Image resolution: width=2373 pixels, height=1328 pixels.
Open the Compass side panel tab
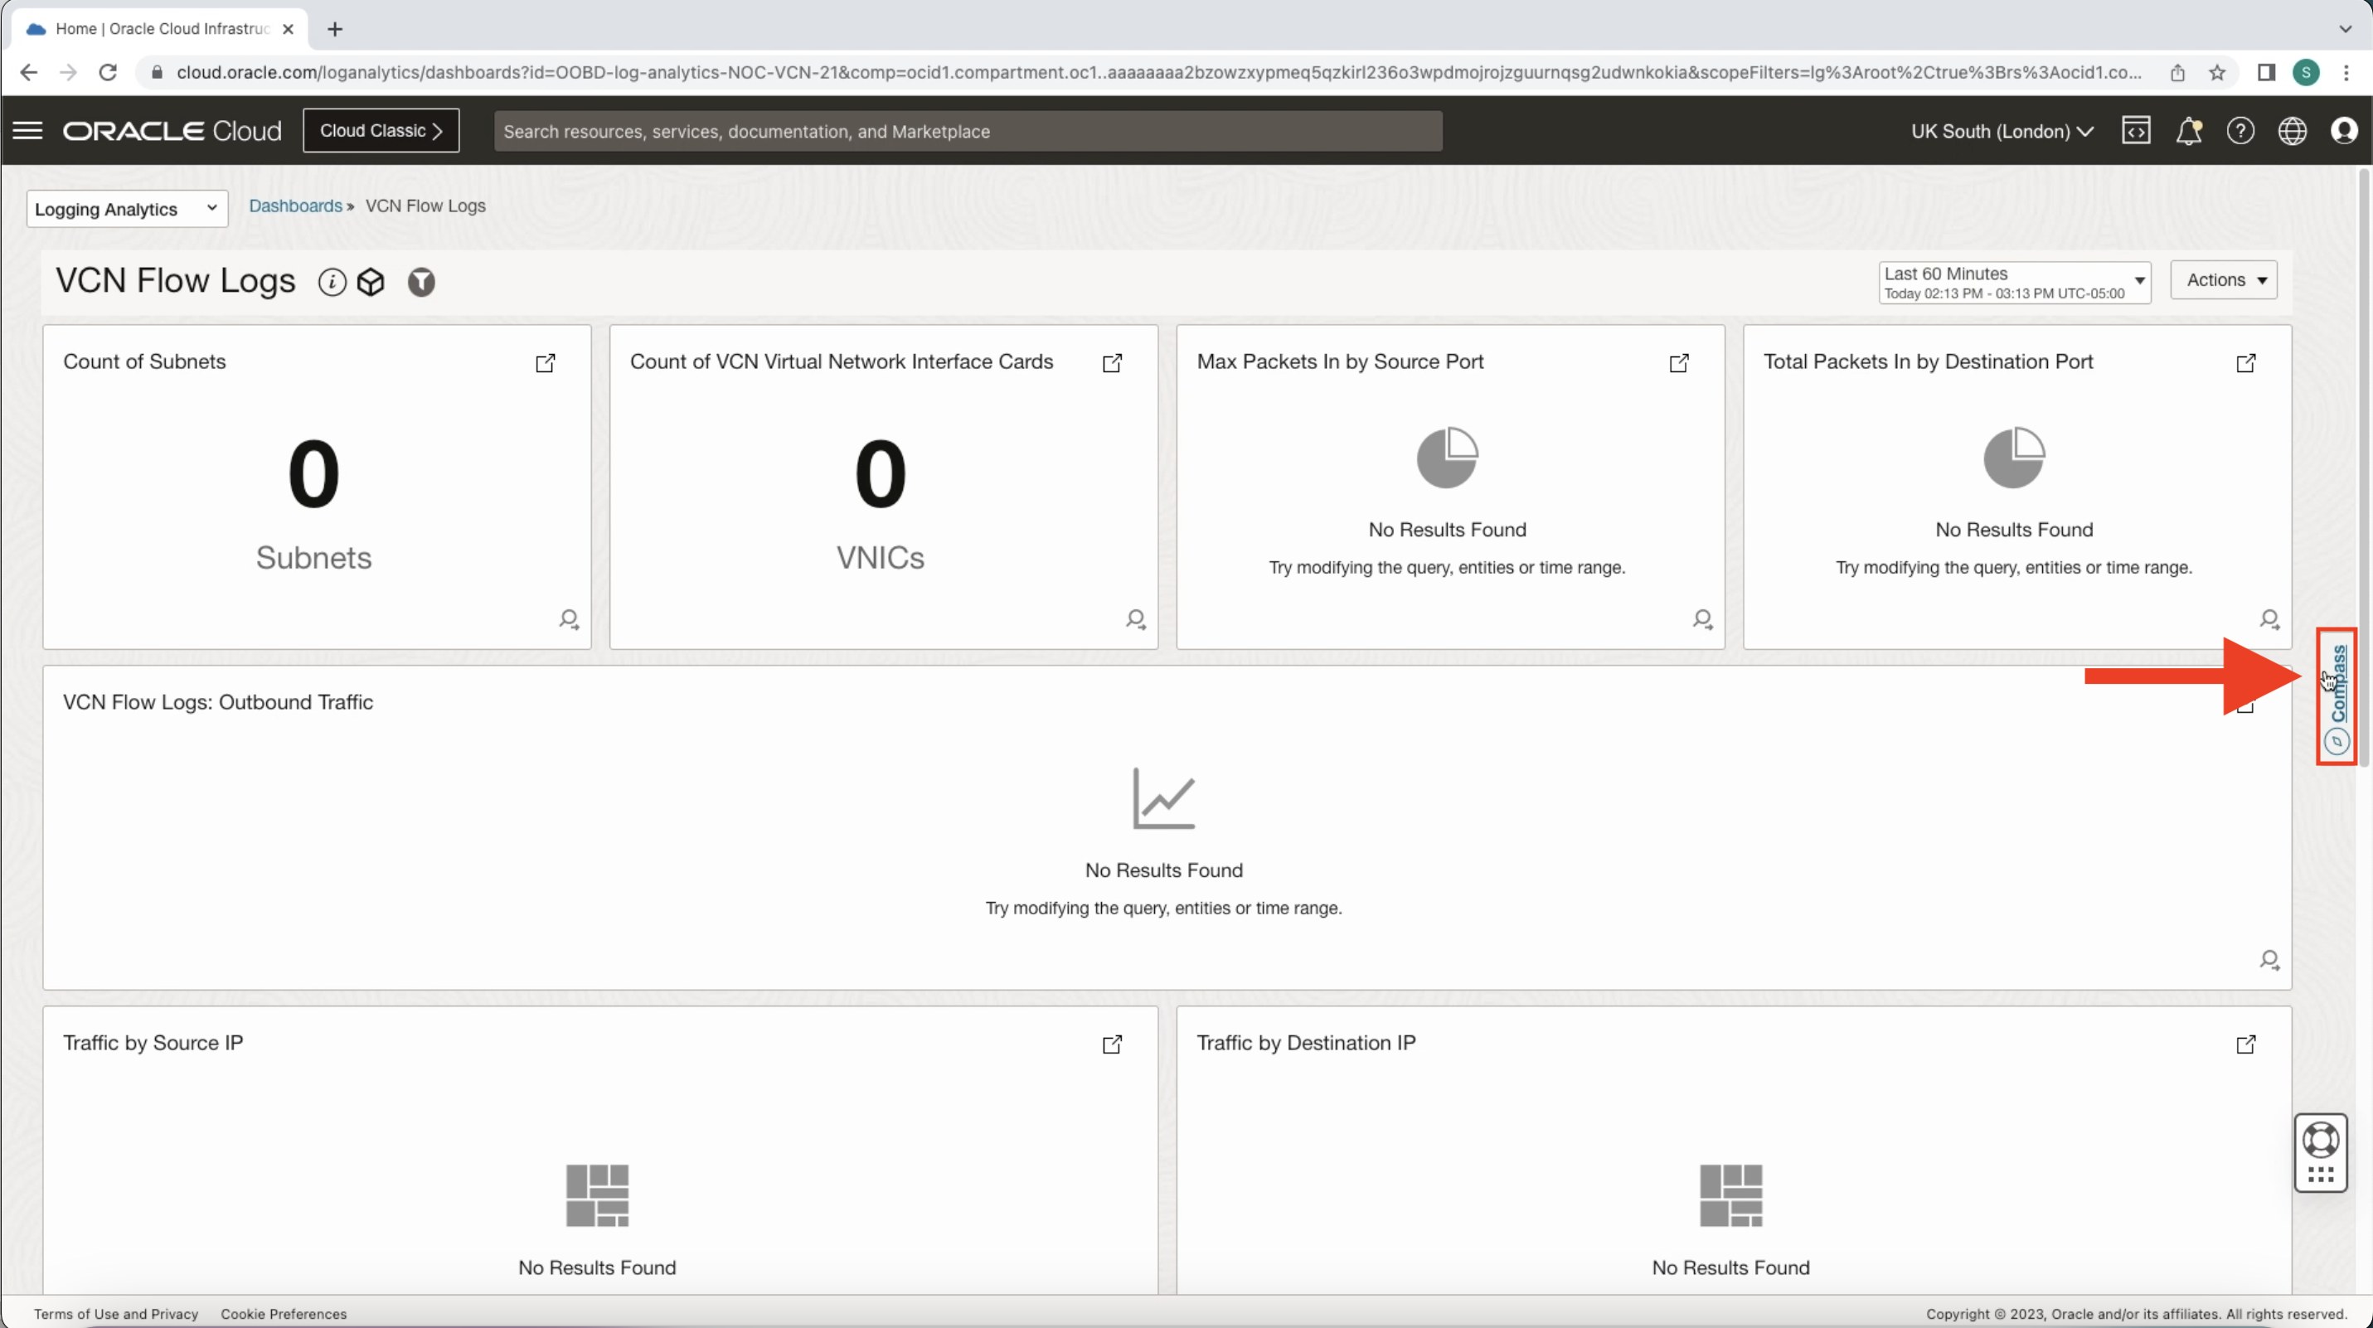2337,696
